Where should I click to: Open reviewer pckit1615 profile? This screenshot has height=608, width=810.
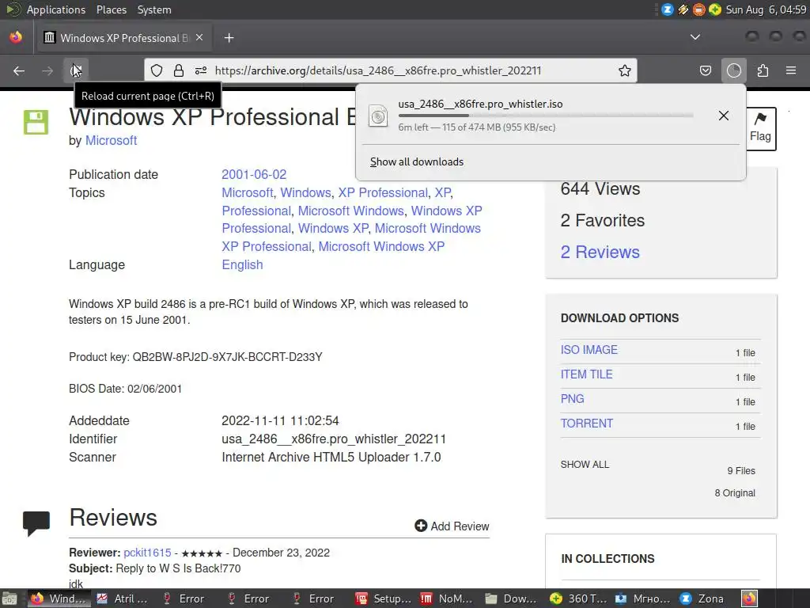pyautogui.click(x=147, y=553)
